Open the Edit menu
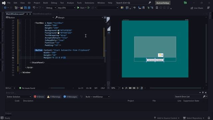The height and width of the screenshot is (120, 213). pyautogui.click(x=15, y=3)
